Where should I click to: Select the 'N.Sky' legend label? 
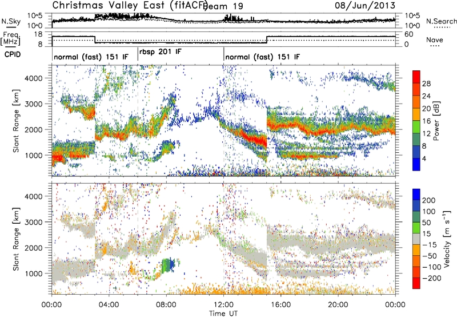tap(11, 21)
